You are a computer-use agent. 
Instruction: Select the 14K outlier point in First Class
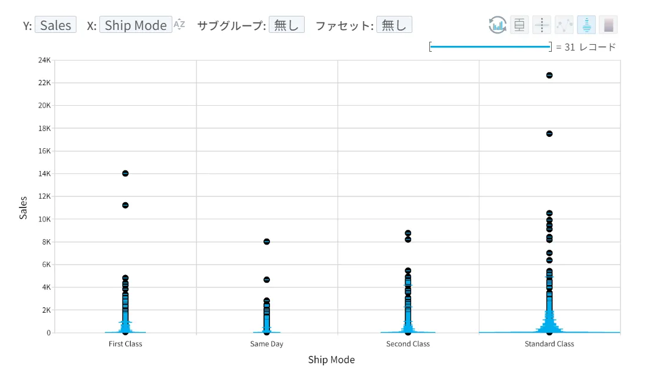(x=125, y=173)
